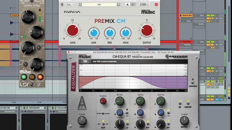Go to next preset in PremixCM
The width and height of the screenshot is (232, 130).
point(118,5)
